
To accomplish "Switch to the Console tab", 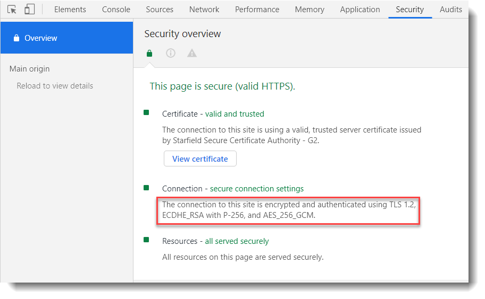I will click(x=116, y=10).
